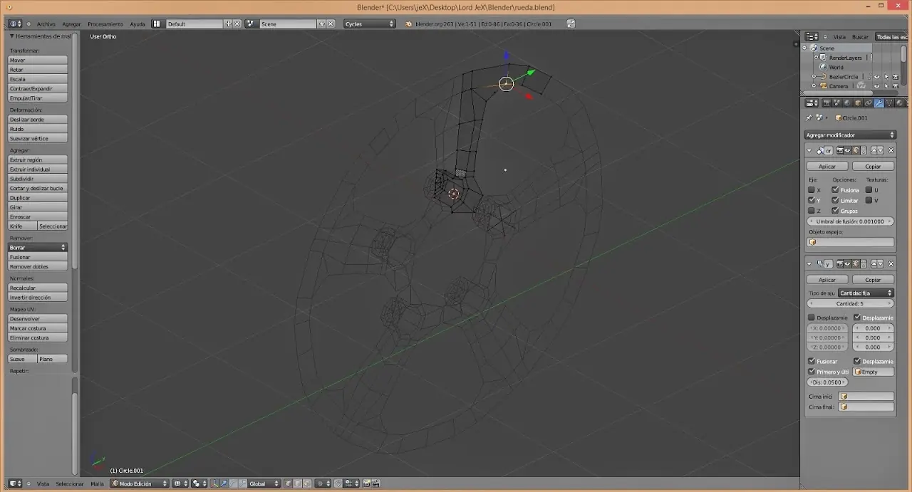Delete the mirror modifier with its X

tap(891, 150)
